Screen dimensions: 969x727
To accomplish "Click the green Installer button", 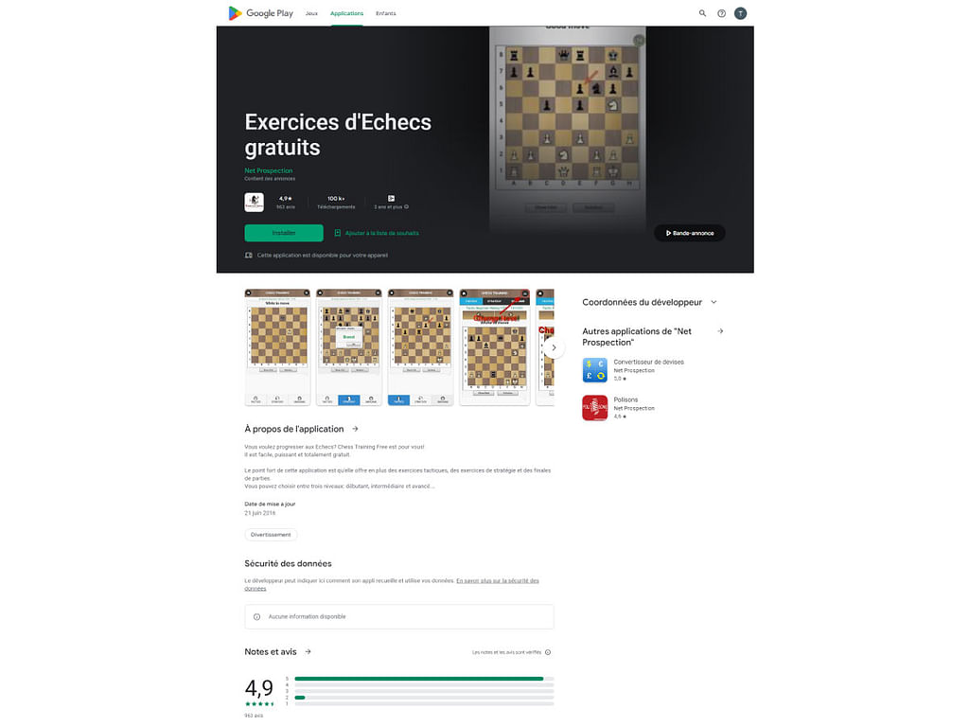I will pyautogui.click(x=284, y=233).
